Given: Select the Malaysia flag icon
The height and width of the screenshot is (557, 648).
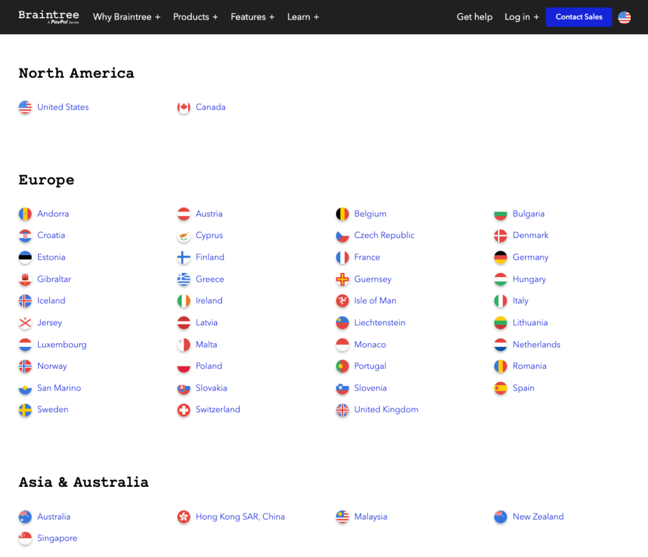Looking at the screenshot, I should (342, 517).
